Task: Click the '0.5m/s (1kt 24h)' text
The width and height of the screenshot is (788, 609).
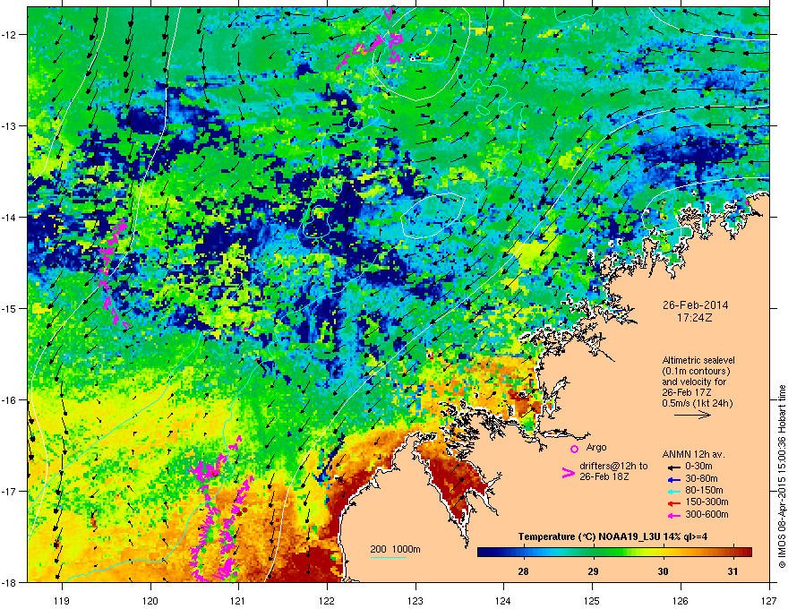Action: pyautogui.click(x=697, y=403)
